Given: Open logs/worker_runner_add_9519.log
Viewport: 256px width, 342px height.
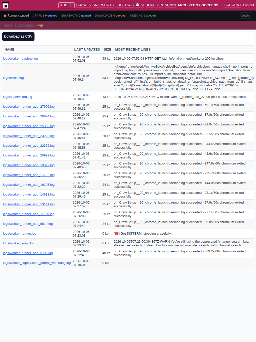Looking at the screenshot, I should click(x=28, y=224).
